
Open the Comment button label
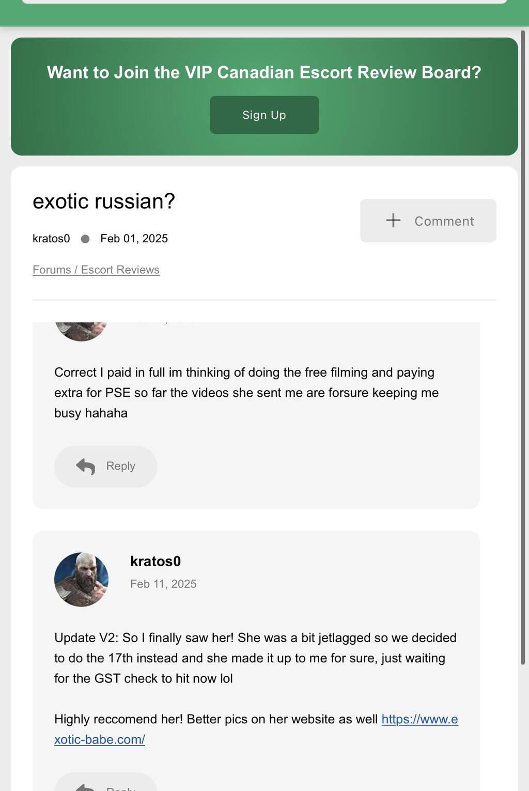click(444, 221)
